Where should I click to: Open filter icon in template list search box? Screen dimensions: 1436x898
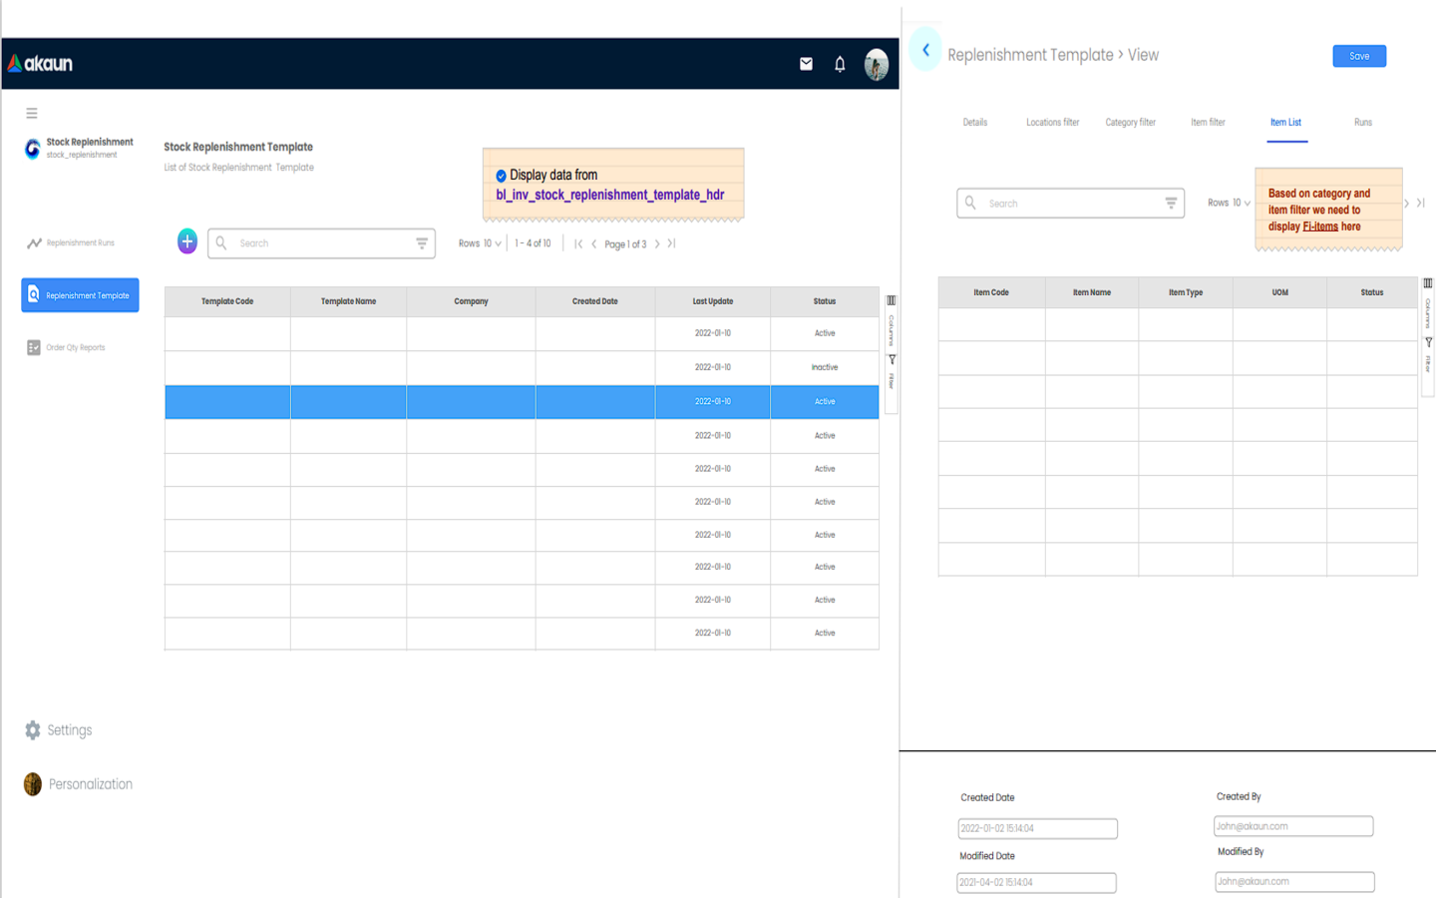[x=422, y=242]
